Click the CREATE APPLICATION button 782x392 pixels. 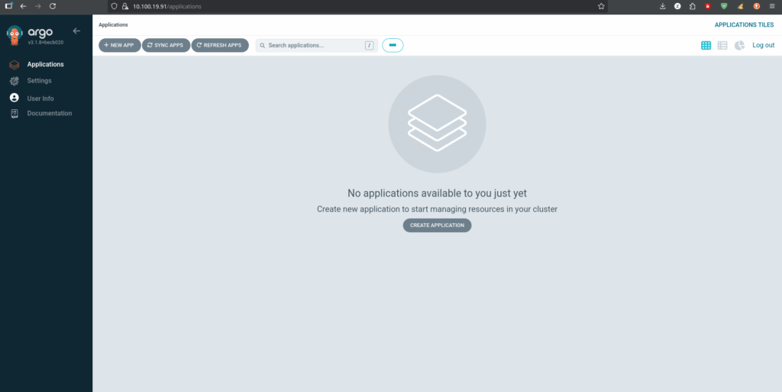(x=437, y=225)
